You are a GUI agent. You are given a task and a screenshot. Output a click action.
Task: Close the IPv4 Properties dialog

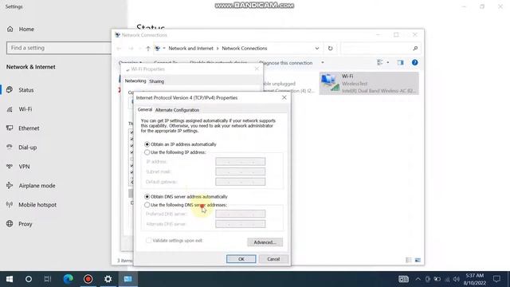point(284,97)
